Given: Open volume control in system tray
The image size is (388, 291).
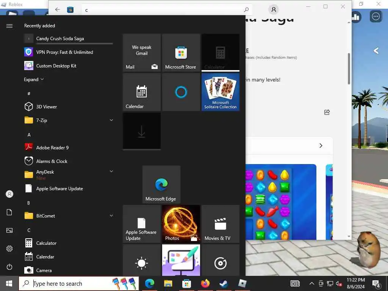Looking at the screenshot, I should pyautogui.click(x=339, y=283).
